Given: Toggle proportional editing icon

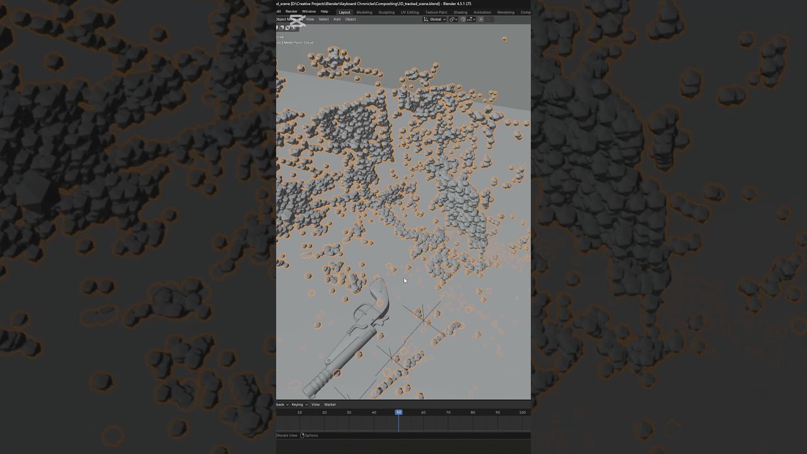Looking at the screenshot, I should pos(481,20).
